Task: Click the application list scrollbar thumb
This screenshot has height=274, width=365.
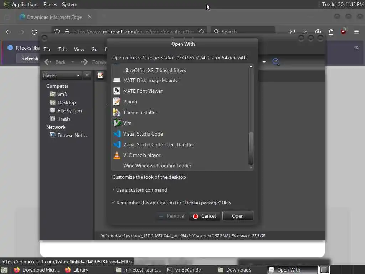Action: click(x=251, y=148)
